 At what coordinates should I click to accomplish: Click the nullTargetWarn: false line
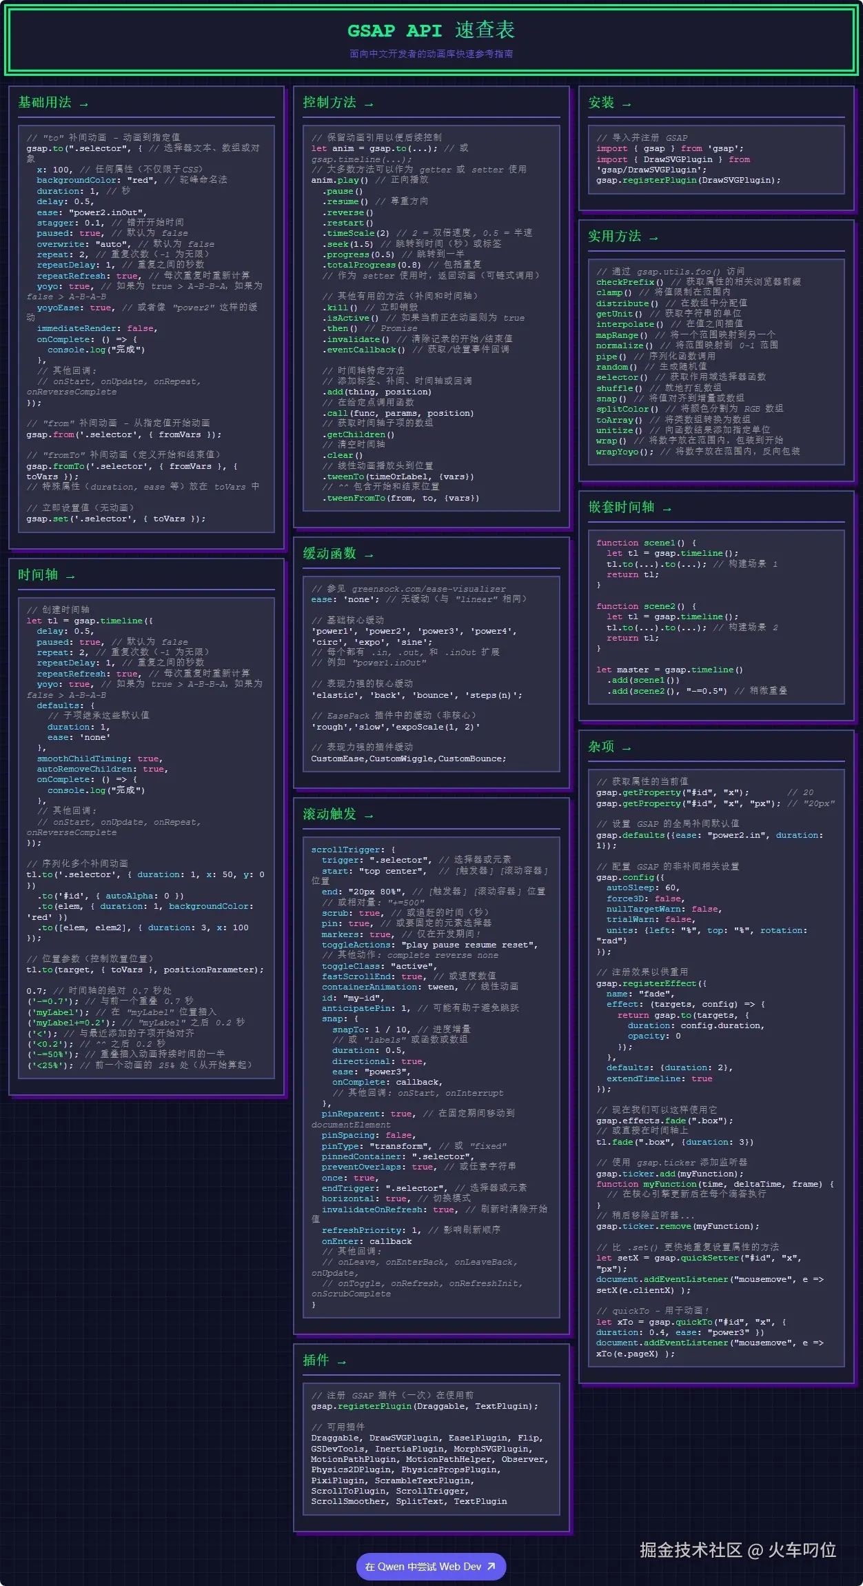[664, 910]
